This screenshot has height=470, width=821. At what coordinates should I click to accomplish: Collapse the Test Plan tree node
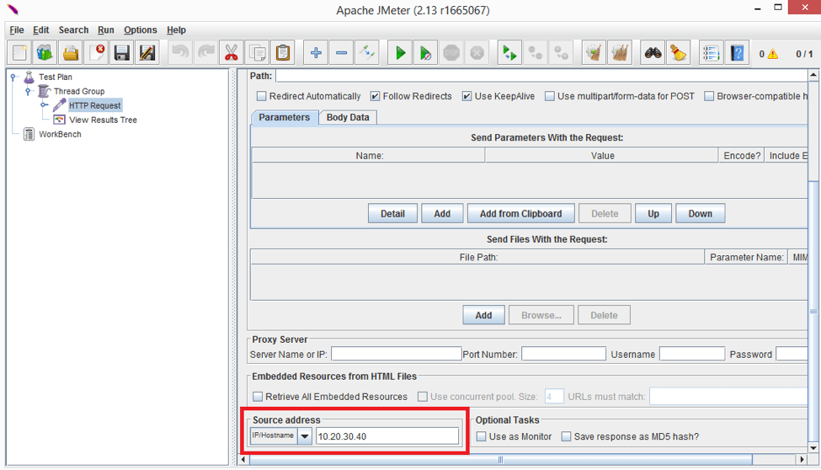click(x=13, y=77)
